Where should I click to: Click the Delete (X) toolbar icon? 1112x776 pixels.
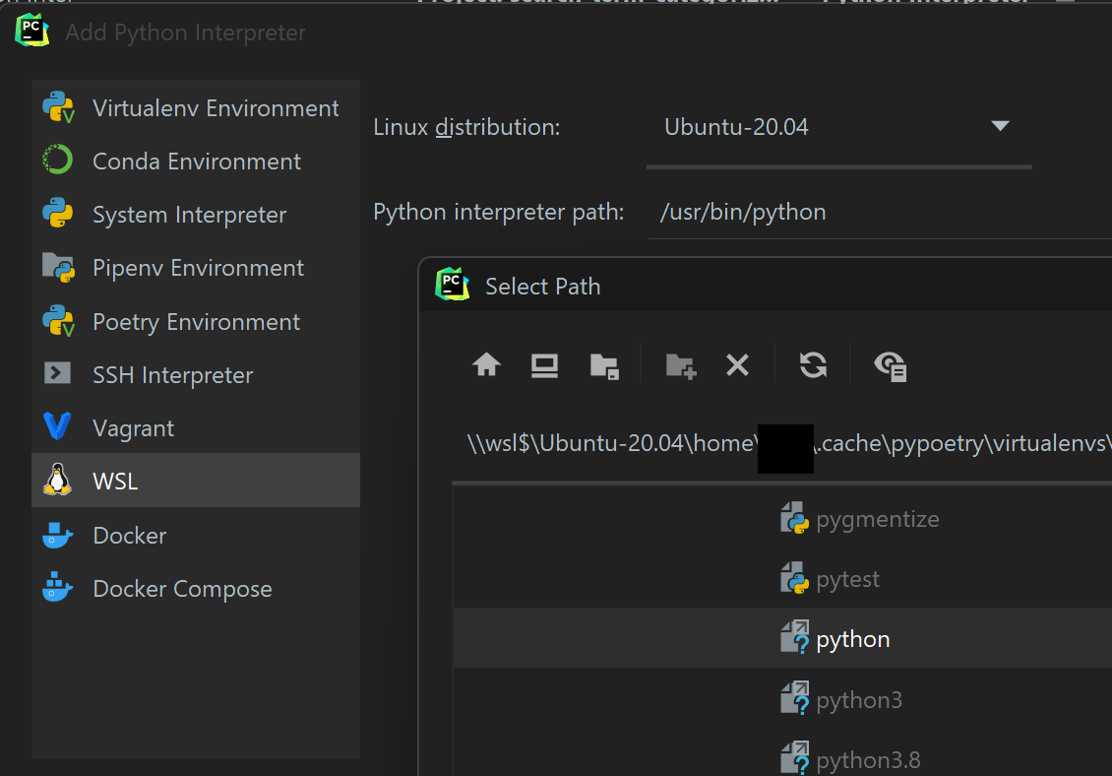737,365
